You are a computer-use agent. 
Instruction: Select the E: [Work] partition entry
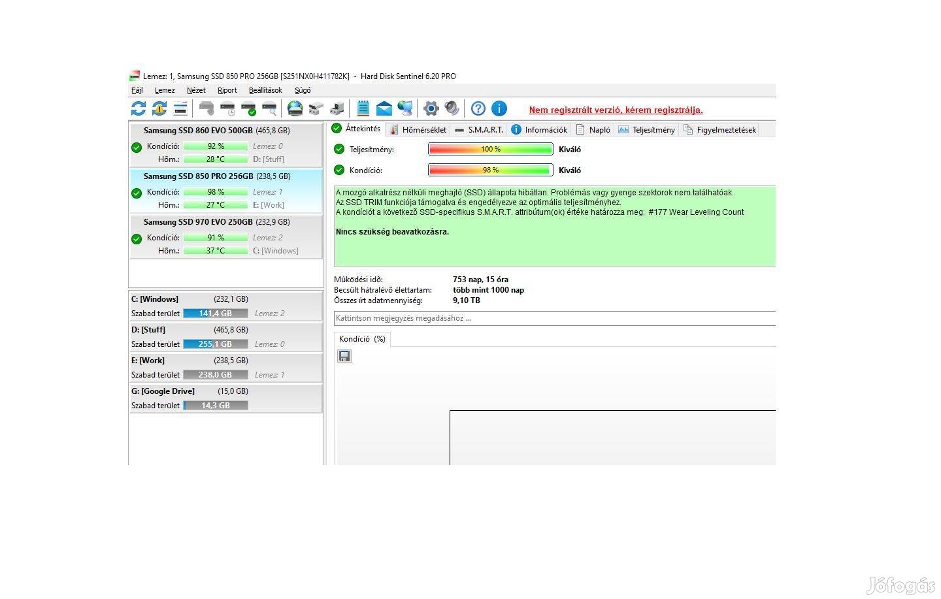(x=225, y=368)
